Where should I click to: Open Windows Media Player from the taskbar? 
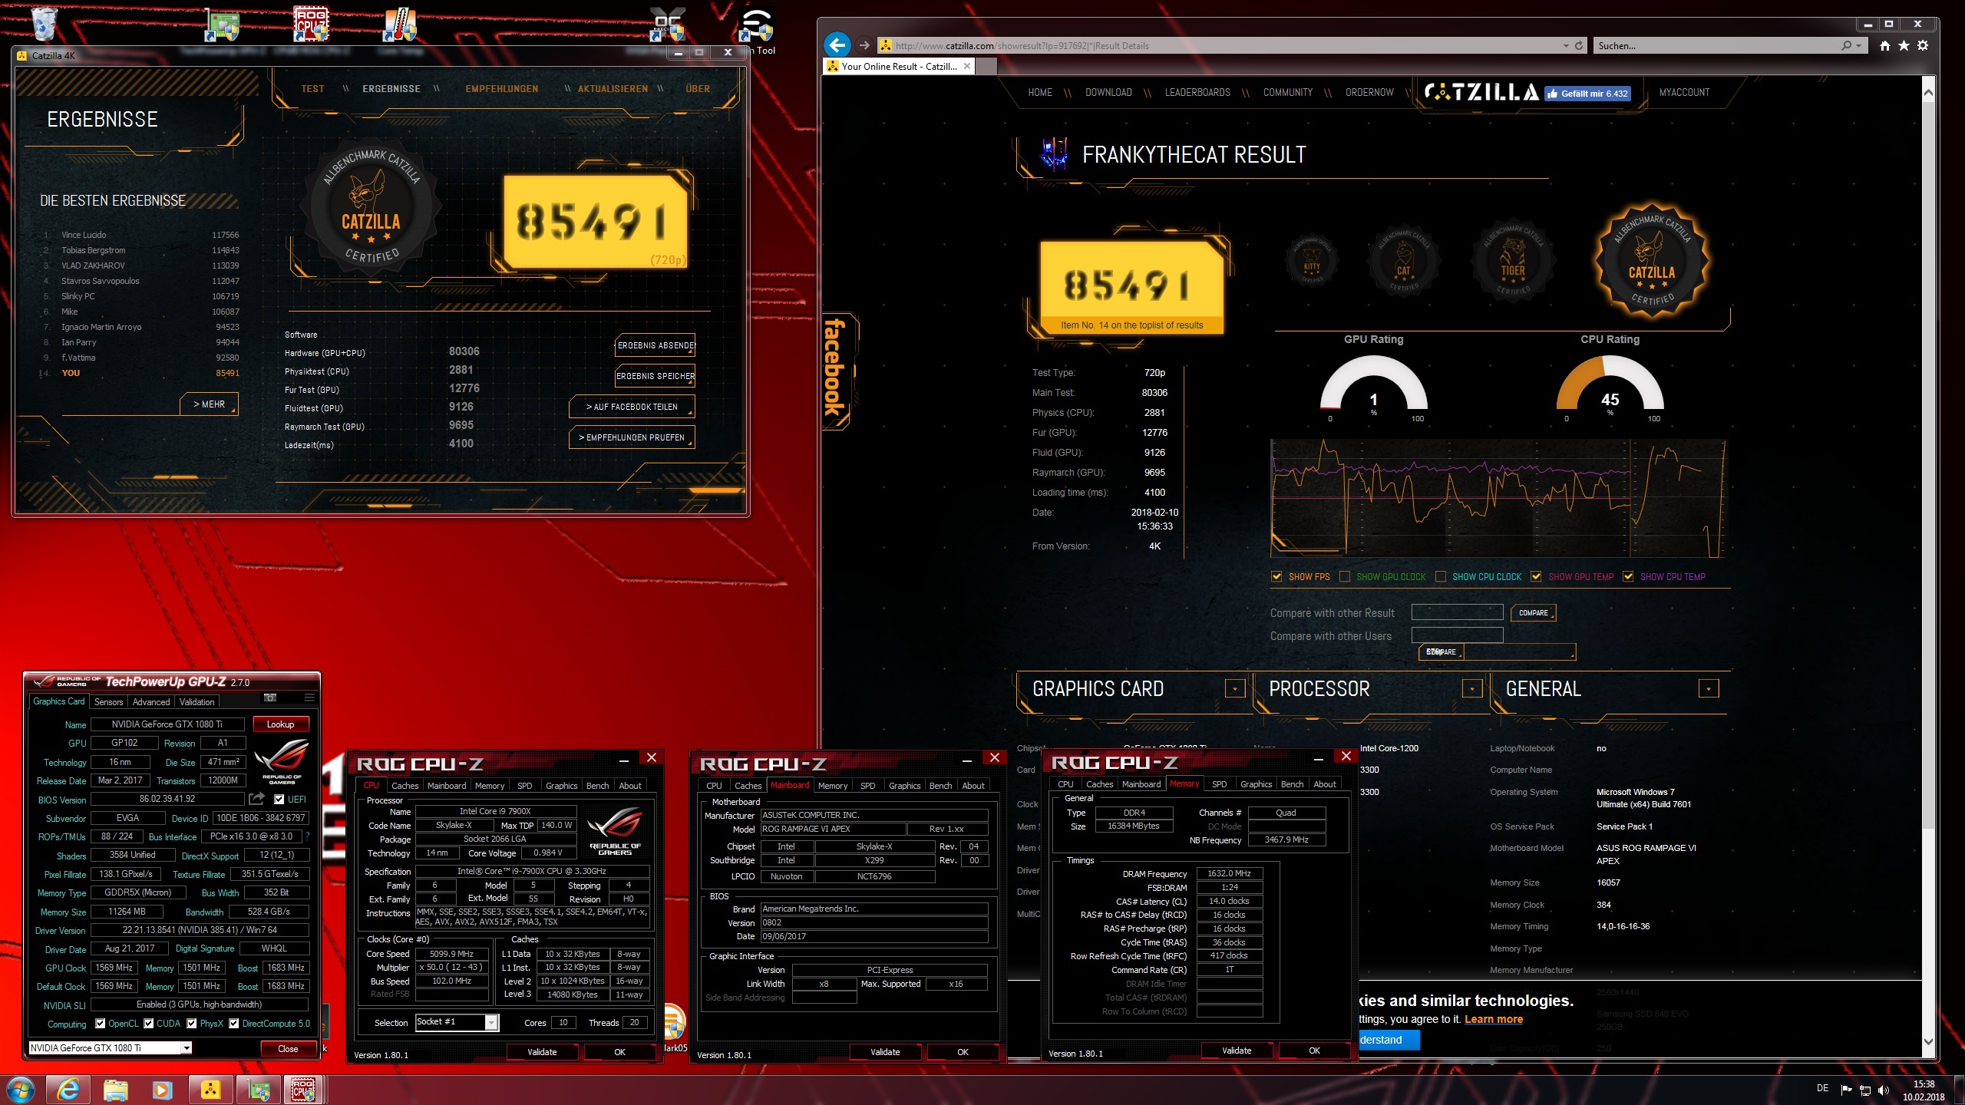pos(162,1090)
